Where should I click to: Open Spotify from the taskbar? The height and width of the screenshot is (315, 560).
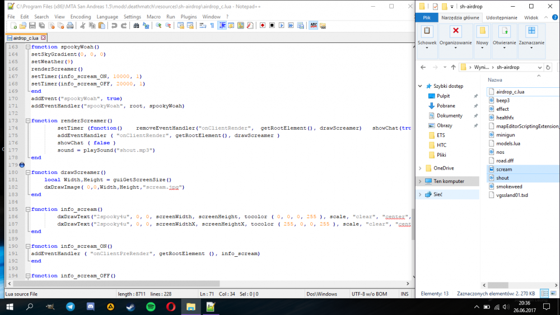pyautogui.click(x=151, y=307)
